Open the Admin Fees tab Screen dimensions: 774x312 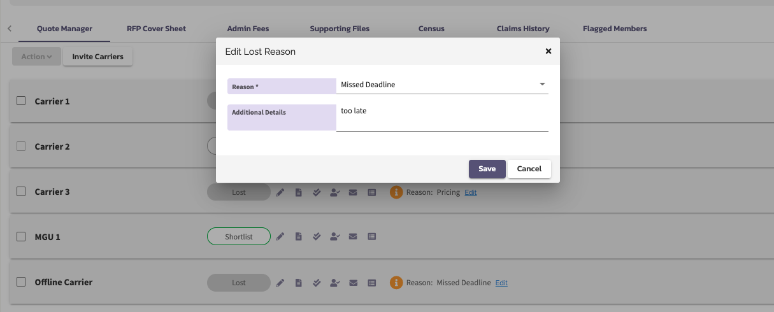pos(248,29)
